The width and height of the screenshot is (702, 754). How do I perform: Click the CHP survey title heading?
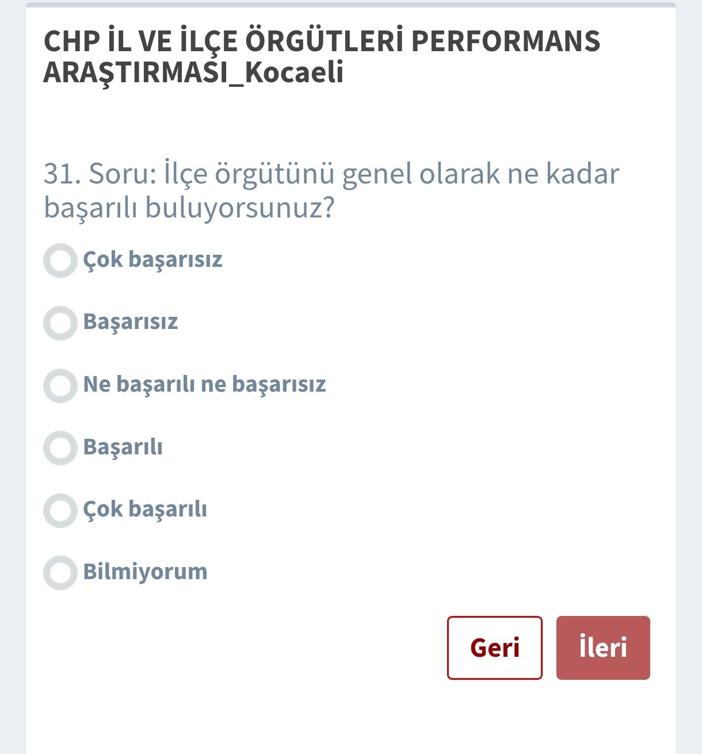coord(321,57)
